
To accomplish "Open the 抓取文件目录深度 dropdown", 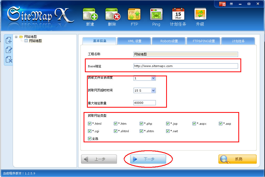I will tap(153, 78).
